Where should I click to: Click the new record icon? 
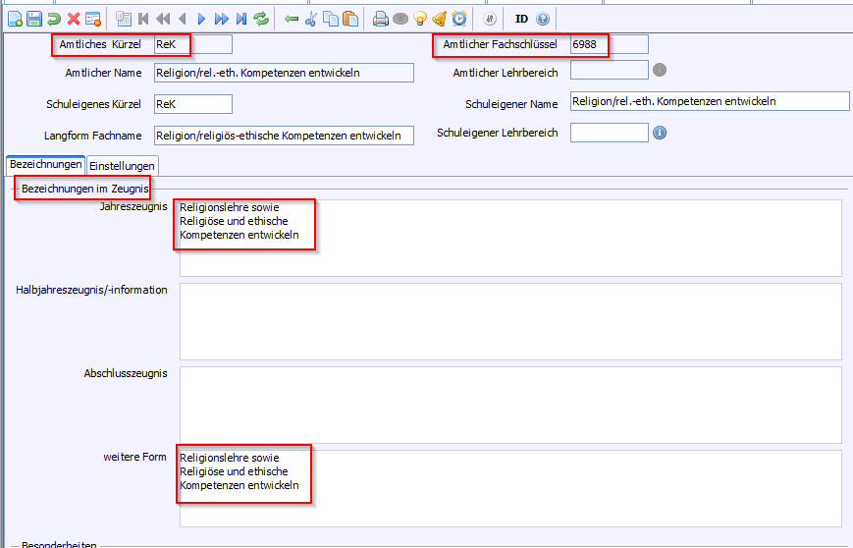(x=15, y=19)
